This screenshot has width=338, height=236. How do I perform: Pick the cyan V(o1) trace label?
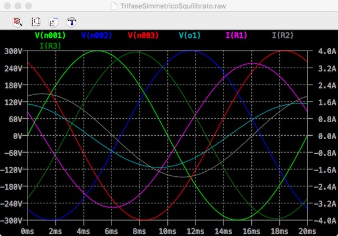190,35
